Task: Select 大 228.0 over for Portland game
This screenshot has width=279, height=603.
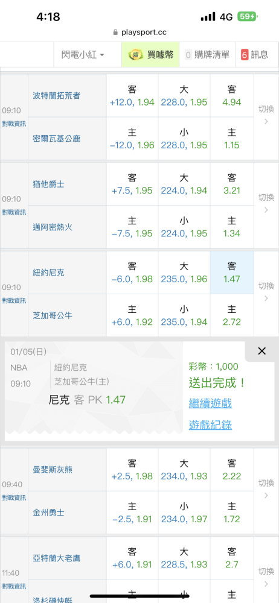Action: click(184, 96)
